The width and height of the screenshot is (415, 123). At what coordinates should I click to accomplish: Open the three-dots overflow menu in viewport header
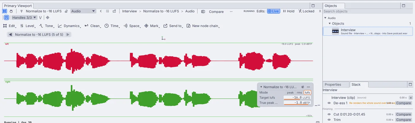tap(231, 11)
